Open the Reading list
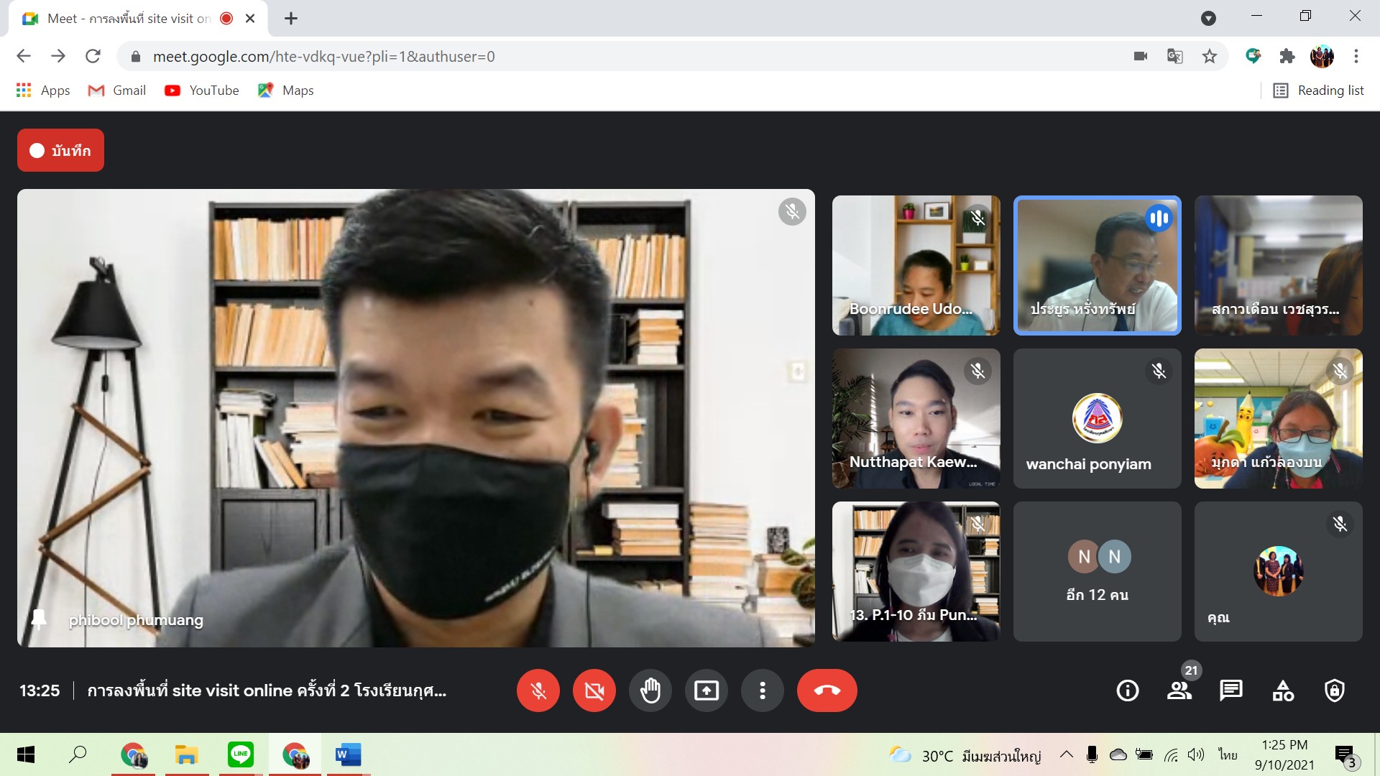This screenshot has width=1380, height=776. pos(1318,91)
